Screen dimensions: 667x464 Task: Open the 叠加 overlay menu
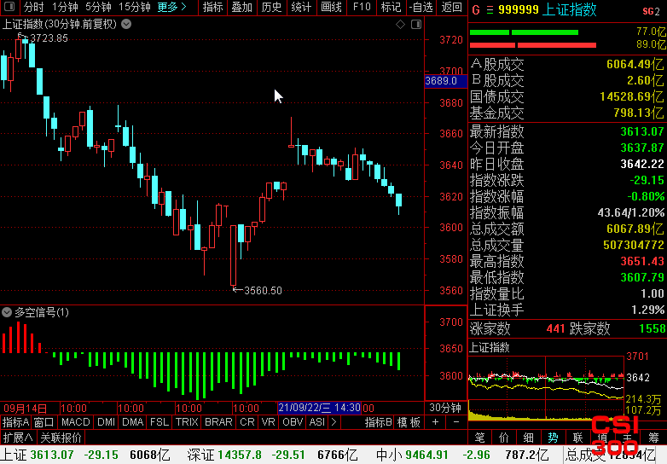(242, 7)
